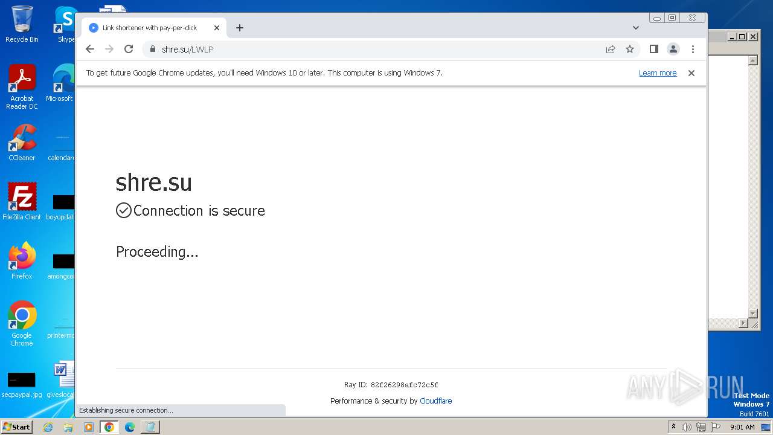Click the grayed forward arrow in Chrome

(x=109, y=49)
